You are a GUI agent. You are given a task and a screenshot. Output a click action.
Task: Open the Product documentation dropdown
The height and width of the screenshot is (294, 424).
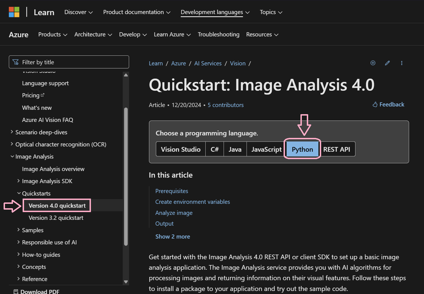coord(137,12)
